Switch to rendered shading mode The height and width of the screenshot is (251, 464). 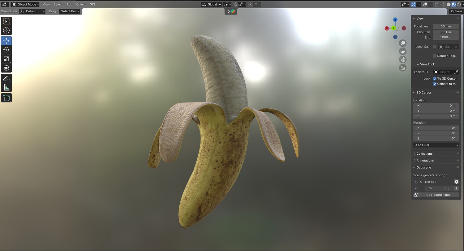(459, 4)
